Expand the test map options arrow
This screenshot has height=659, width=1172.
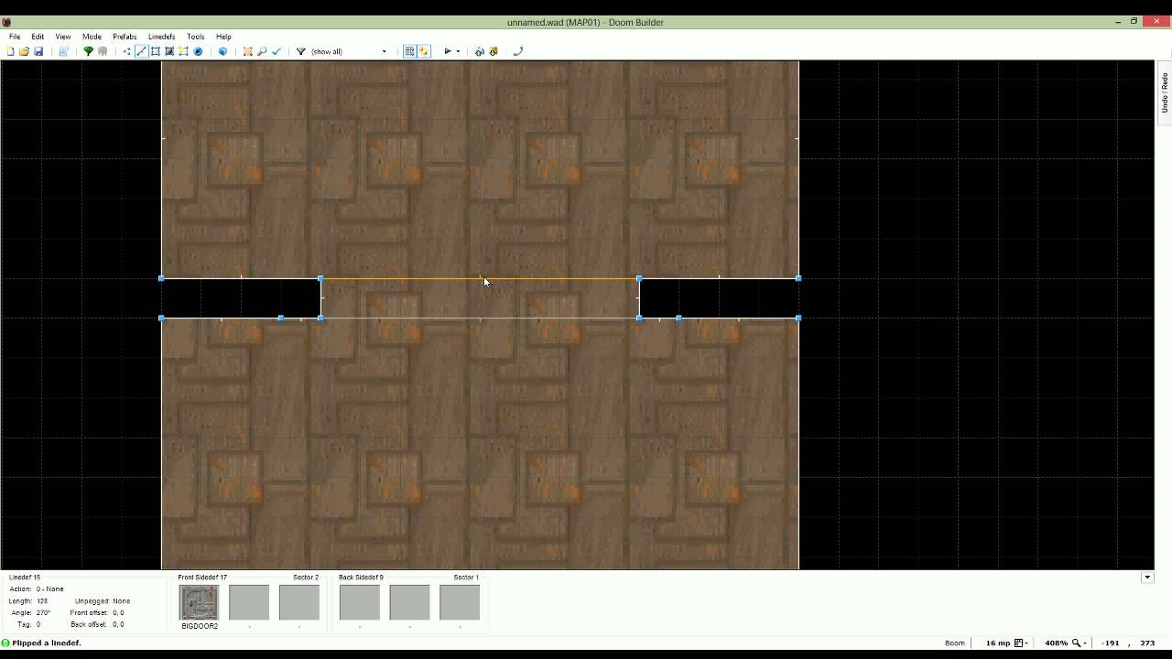(458, 51)
